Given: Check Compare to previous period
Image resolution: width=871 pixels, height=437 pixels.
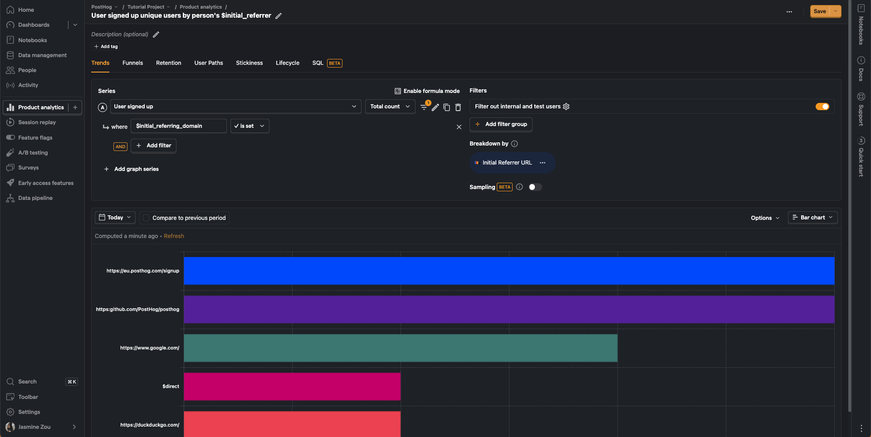Looking at the screenshot, I should [x=146, y=218].
